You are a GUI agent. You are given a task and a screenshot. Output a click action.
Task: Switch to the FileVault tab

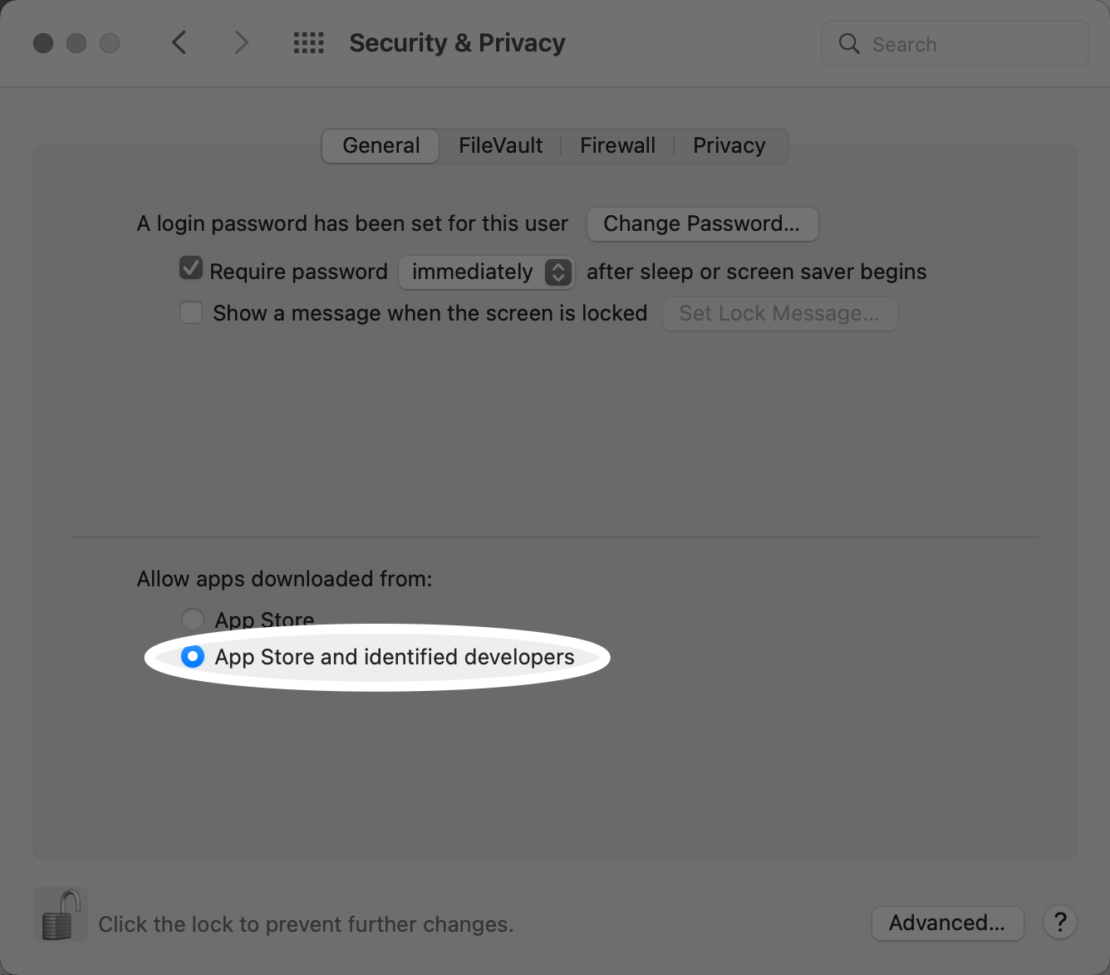pyautogui.click(x=500, y=145)
